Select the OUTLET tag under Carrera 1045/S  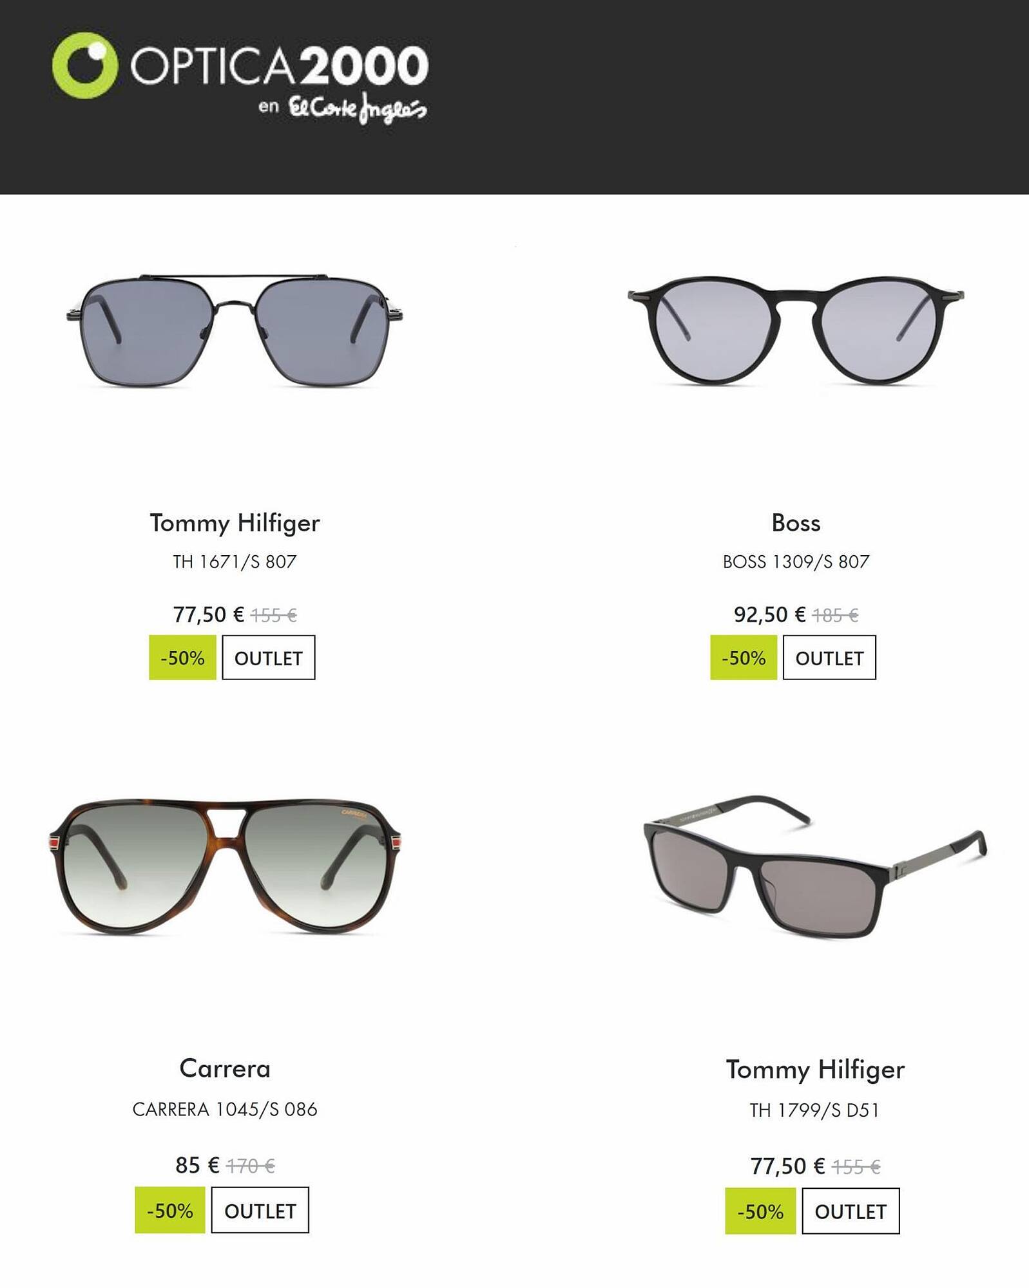260,1210
